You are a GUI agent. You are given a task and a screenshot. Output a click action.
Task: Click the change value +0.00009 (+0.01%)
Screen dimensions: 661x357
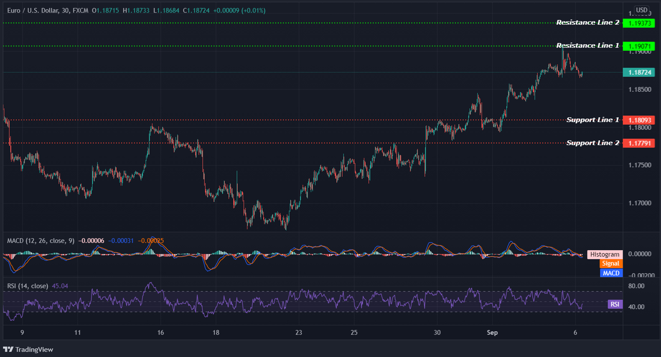pos(239,10)
